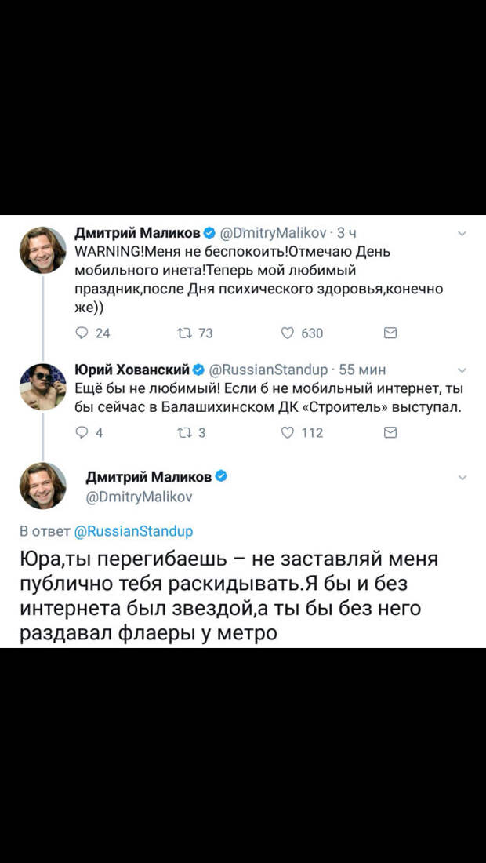This screenshot has height=863, width=486.
Task: Send first tweet via direct message envelope
Action: 390,333
